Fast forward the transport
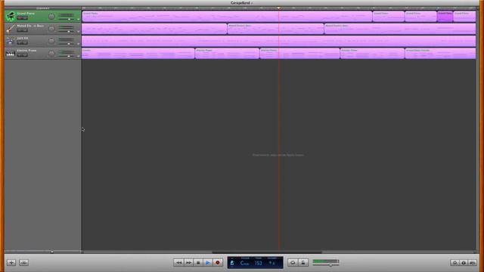Screen dimensions: 484x272 coord(188,262)
